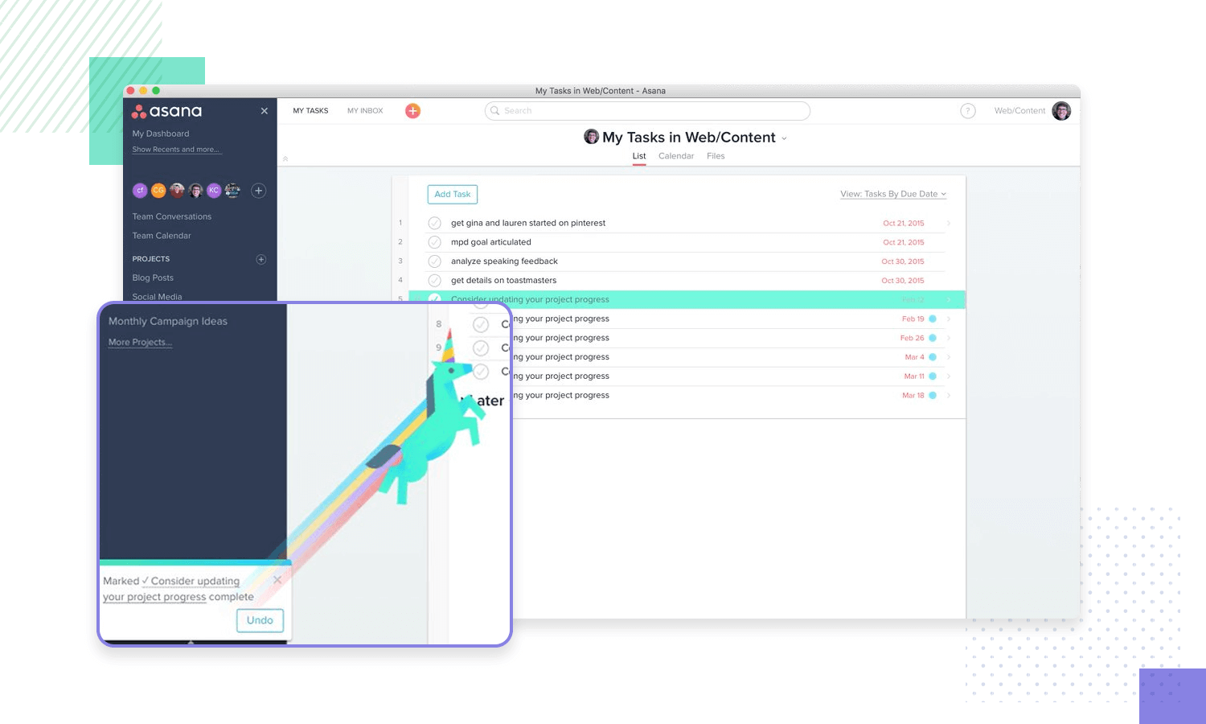Uncheck the highlighted 'Consider updating your project progress' task
Screen dimensions: 1206x724
(x=434, y=299)
